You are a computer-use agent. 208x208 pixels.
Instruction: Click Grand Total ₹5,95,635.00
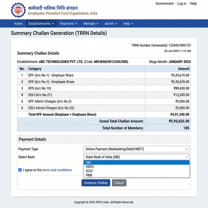pyautogui.click(x=179, y=121)
